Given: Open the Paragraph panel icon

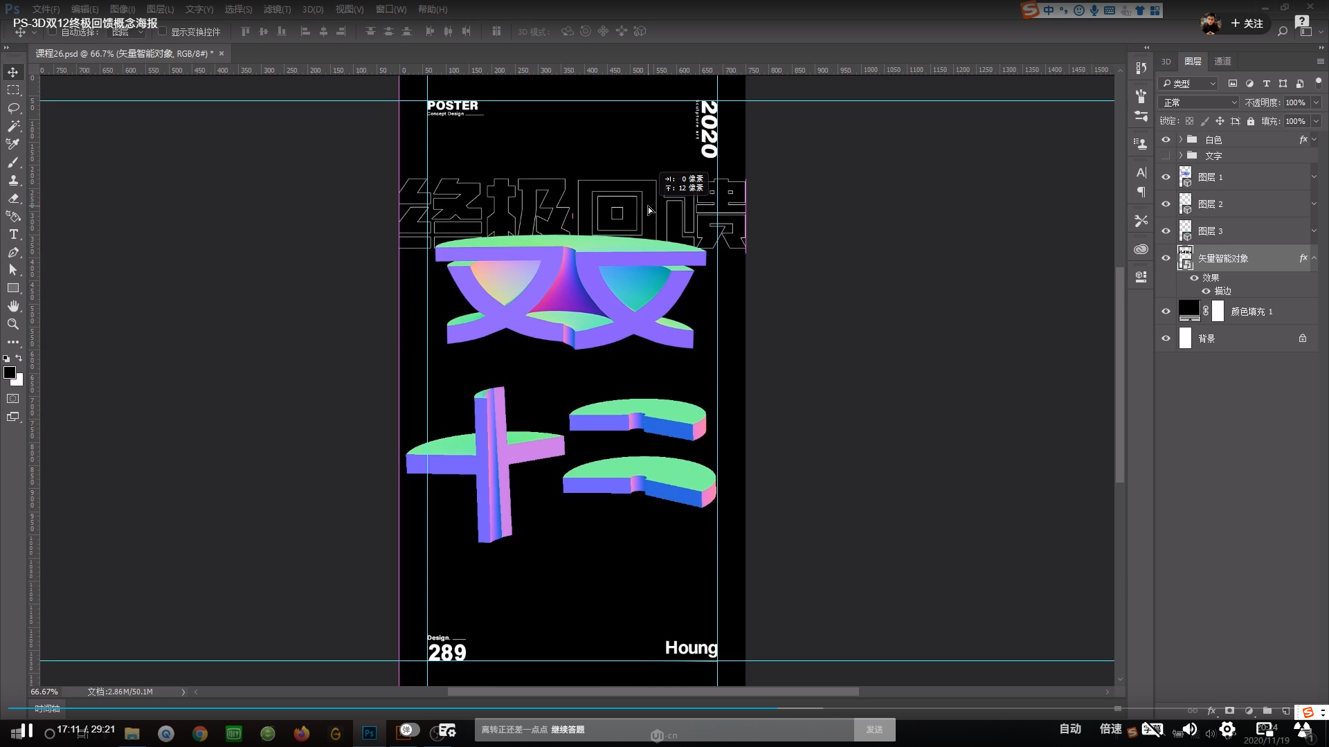Looking at the screenshot, I should point(1141,192).
